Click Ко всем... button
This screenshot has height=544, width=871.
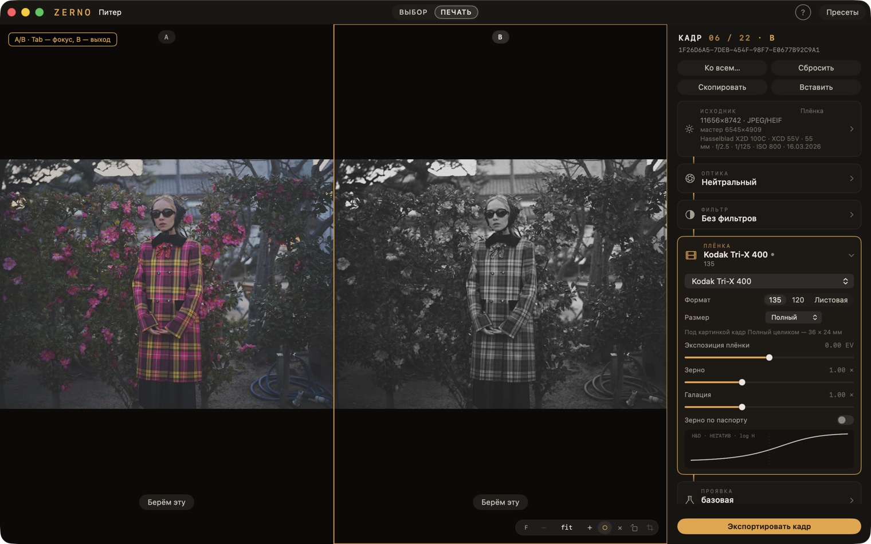722,68
